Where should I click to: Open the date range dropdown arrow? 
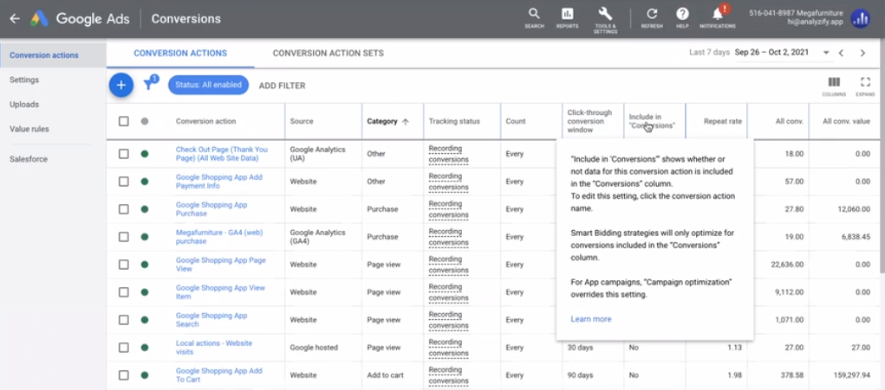[x=826, y=53]
